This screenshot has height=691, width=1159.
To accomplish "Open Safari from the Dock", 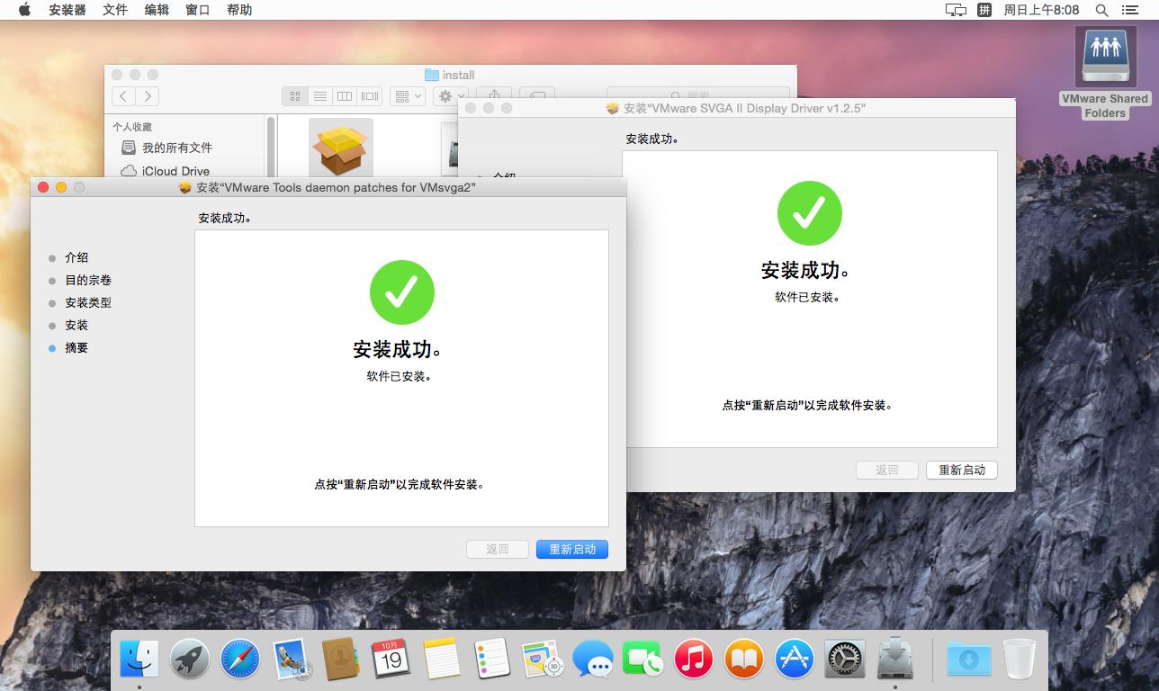I will 240,660.
